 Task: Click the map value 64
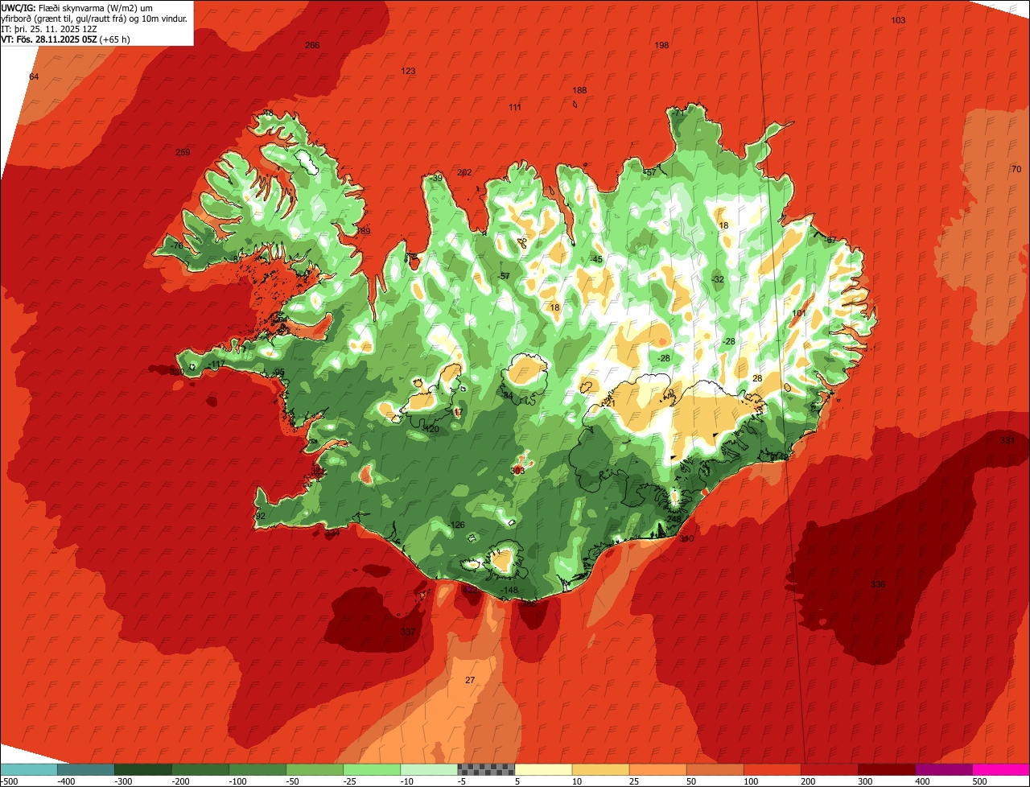(34, 76)
